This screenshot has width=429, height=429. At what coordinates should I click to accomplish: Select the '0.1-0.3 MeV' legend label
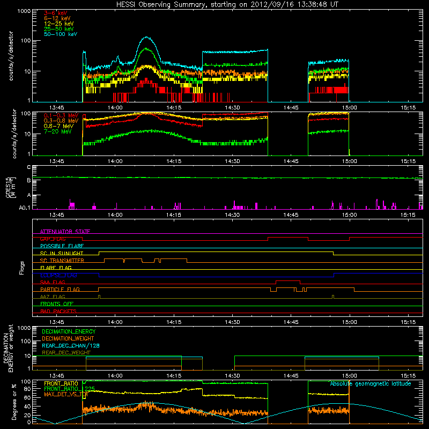tap(61, 115)
